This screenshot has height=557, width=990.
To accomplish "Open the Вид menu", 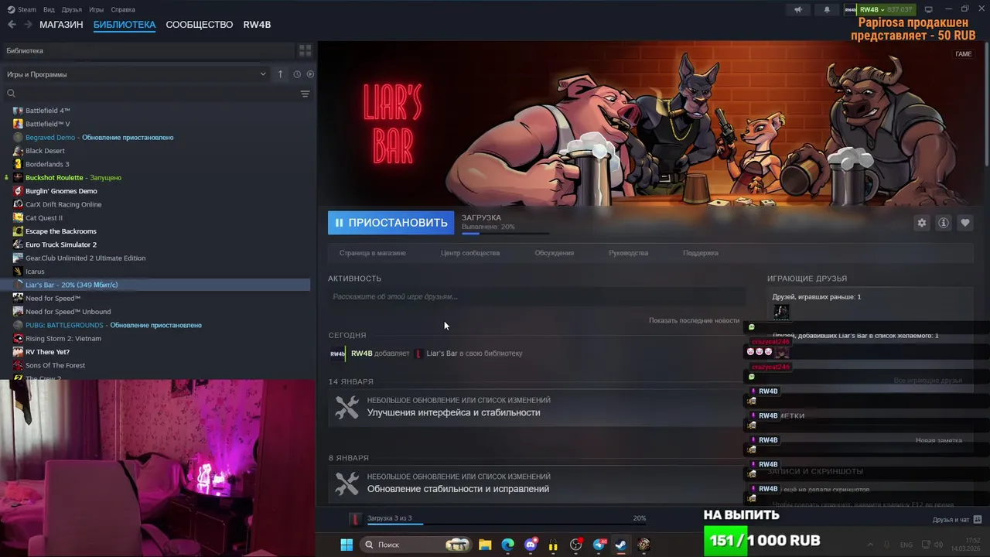I will [49, 9].
